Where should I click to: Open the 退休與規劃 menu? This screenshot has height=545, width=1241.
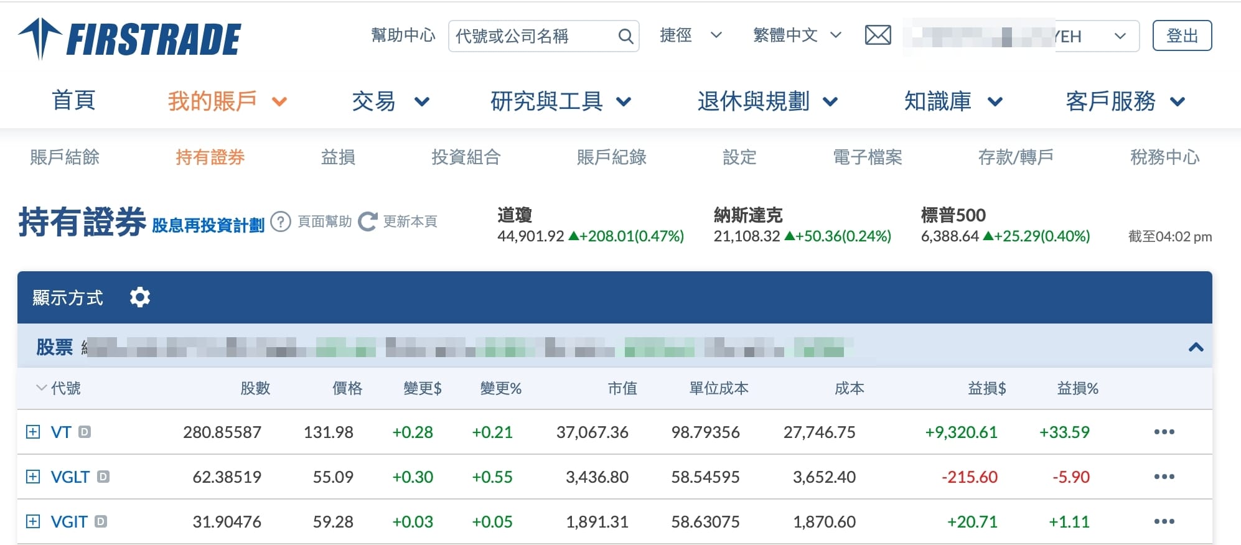pyautogui.click(x=768, y=101)
